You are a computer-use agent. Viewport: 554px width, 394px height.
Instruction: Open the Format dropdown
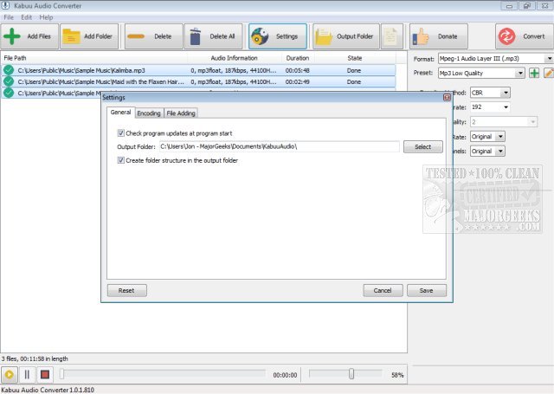[x=496, y=59]
